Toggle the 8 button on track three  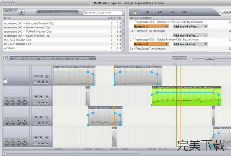47,123
